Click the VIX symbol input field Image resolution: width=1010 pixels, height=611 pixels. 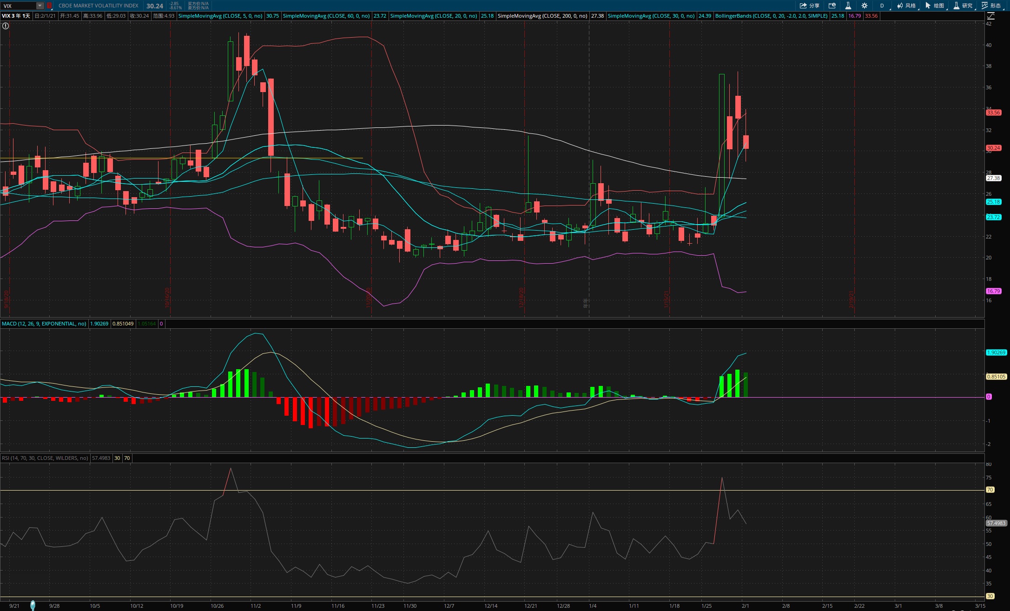[x=19, y=6]
